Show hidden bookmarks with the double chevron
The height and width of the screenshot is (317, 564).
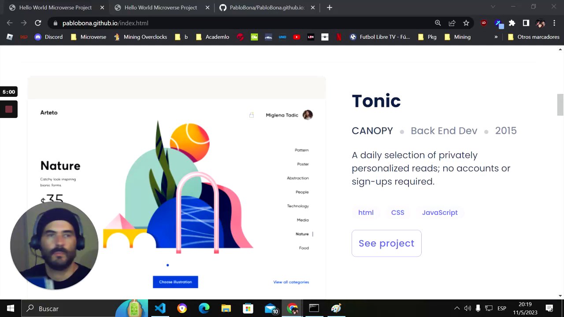tap(496, 37)
